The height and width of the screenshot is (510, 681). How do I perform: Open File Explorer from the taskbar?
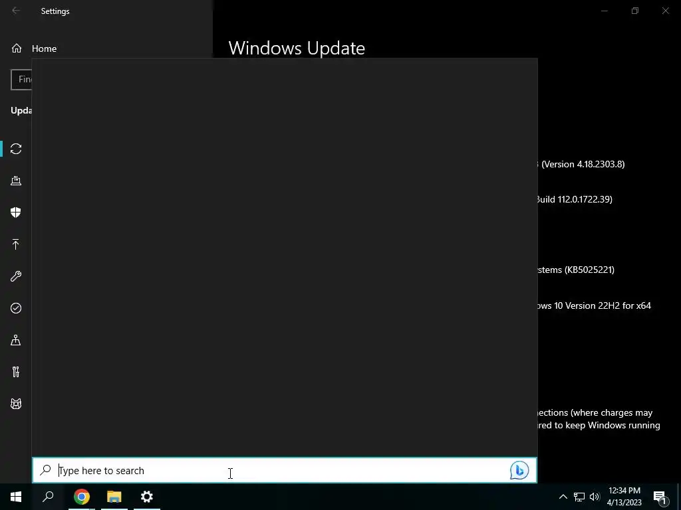(114, 497)
